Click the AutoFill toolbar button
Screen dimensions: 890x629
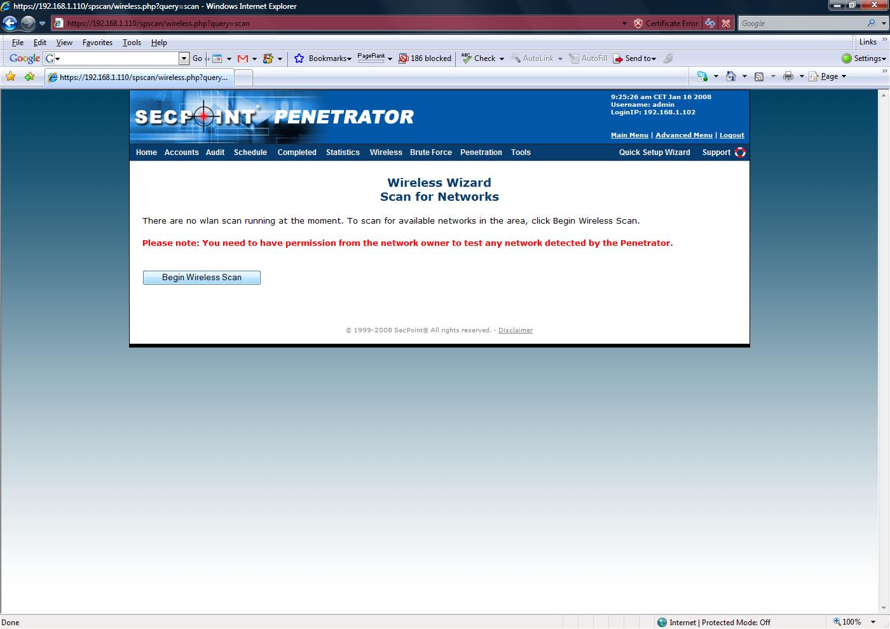[x=588, y=58]
